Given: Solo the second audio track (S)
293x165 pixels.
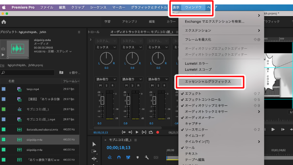Looking at the screenshot, I should click(x=132, y=85).
